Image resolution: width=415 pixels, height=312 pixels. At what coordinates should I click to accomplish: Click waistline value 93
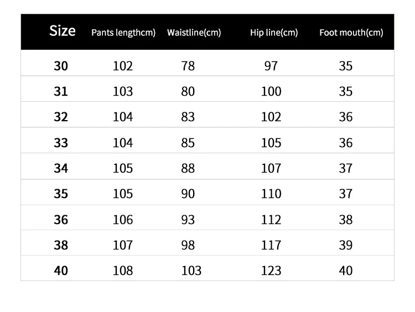pos(188,220)
